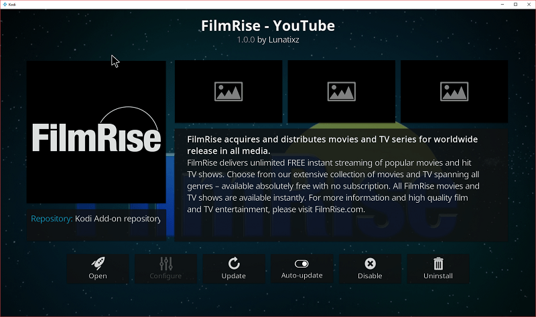Select the last screenshot placeholder thumbnail
The height and width of the screenshot is (317, 536).
point(454,92)
